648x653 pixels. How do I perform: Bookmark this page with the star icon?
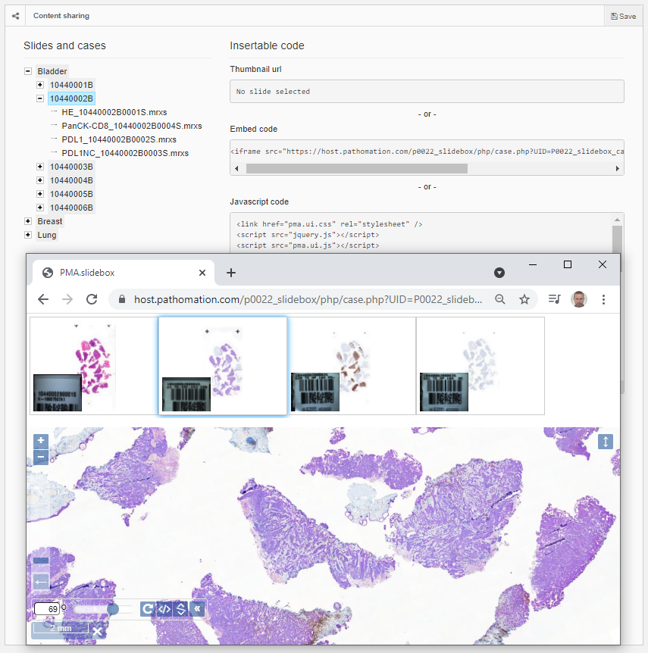[x=524, y=299]
